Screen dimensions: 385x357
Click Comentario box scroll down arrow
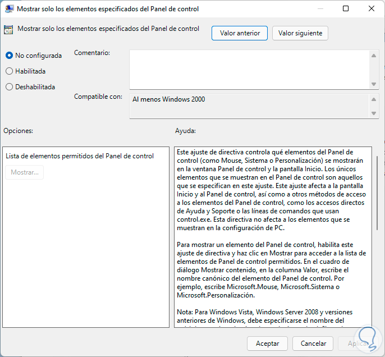pos(374,84)
